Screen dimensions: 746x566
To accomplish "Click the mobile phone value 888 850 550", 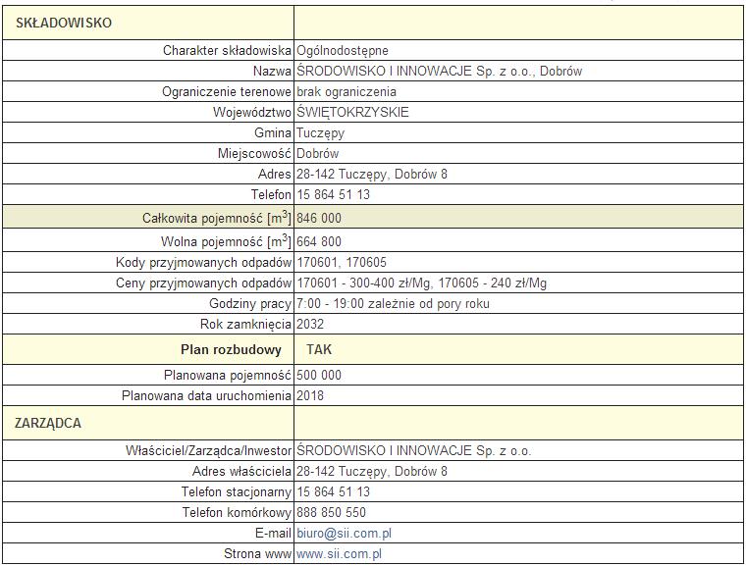I will 331,512.
